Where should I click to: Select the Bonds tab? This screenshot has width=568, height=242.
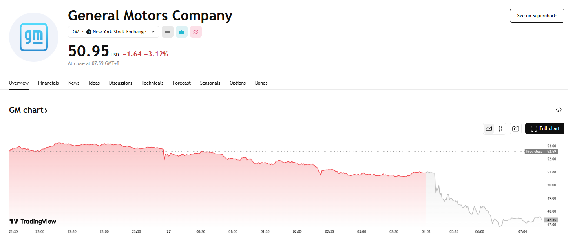pyautogui.click(x=261, y=83)
